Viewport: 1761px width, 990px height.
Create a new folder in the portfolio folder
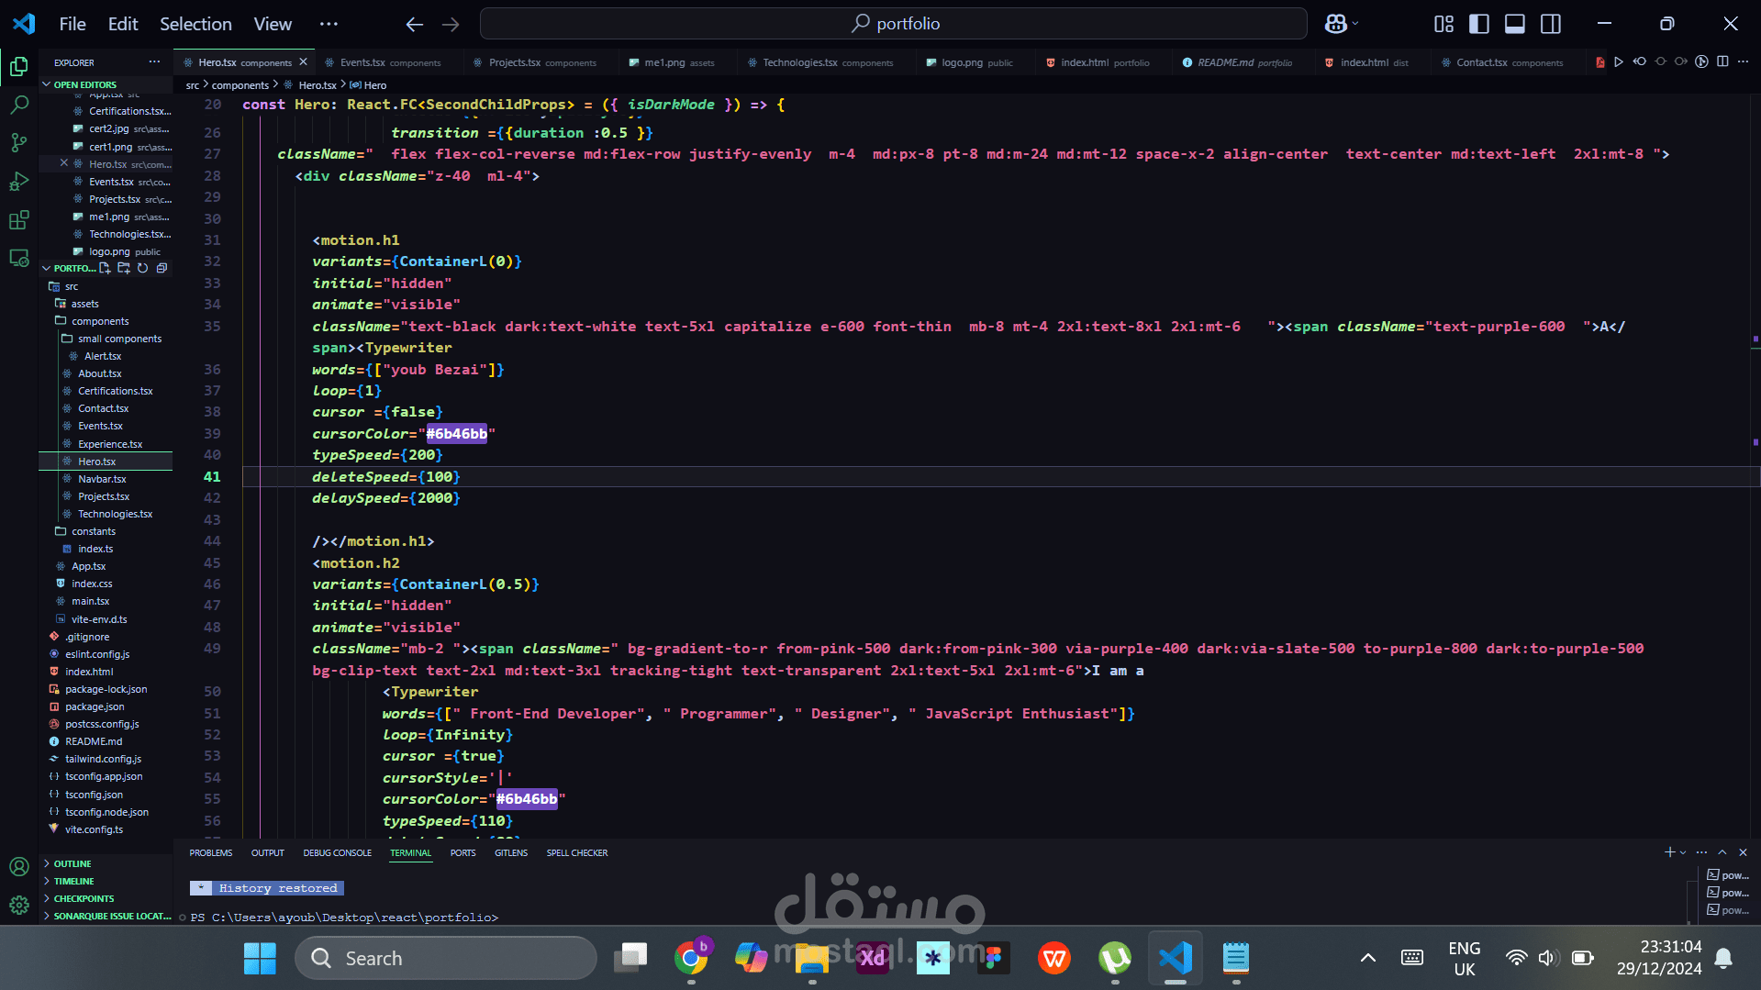(x=124, y=268)
